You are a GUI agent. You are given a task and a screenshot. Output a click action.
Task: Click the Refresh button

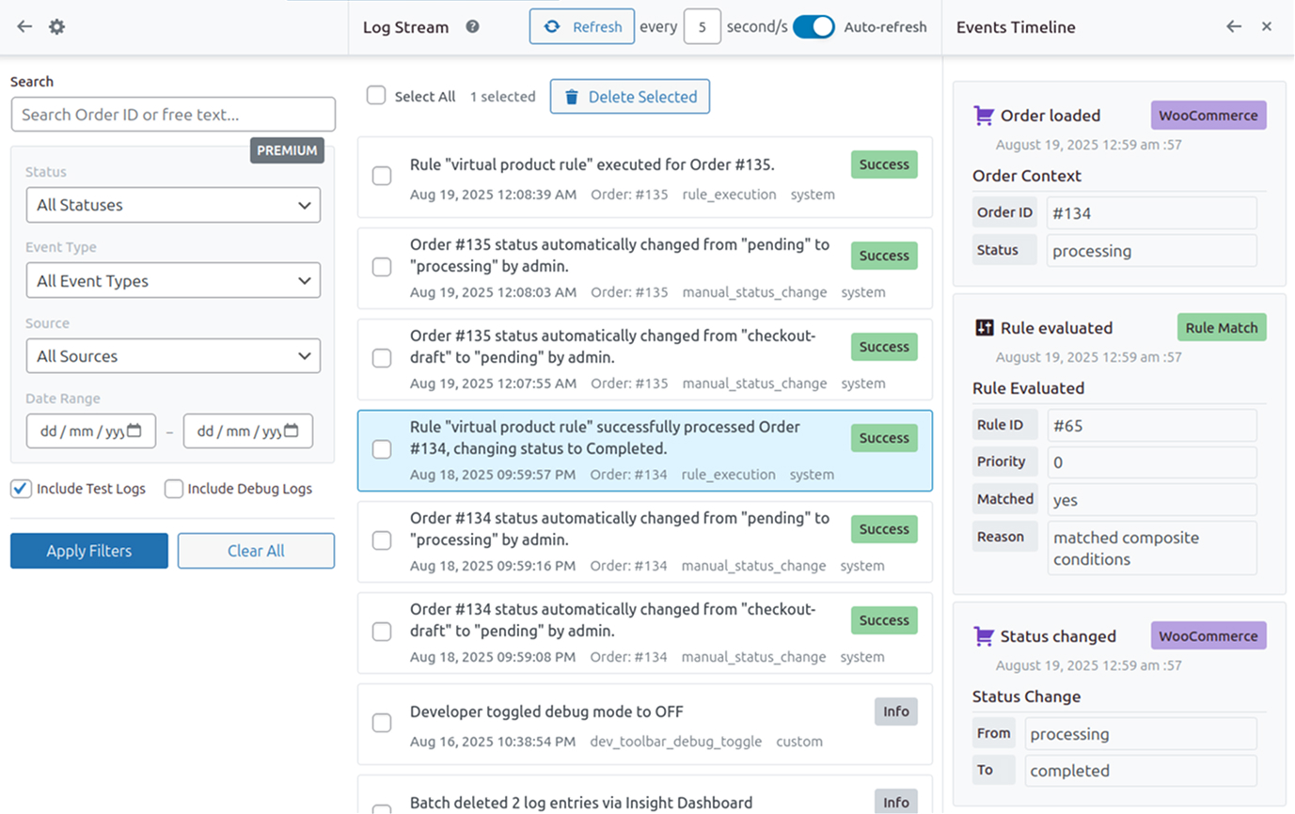(581, 27)
